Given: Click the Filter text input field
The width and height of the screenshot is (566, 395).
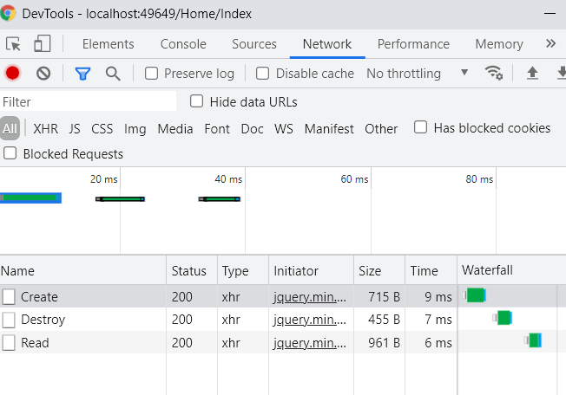Looking at the screenshot, I should [87, 102].
